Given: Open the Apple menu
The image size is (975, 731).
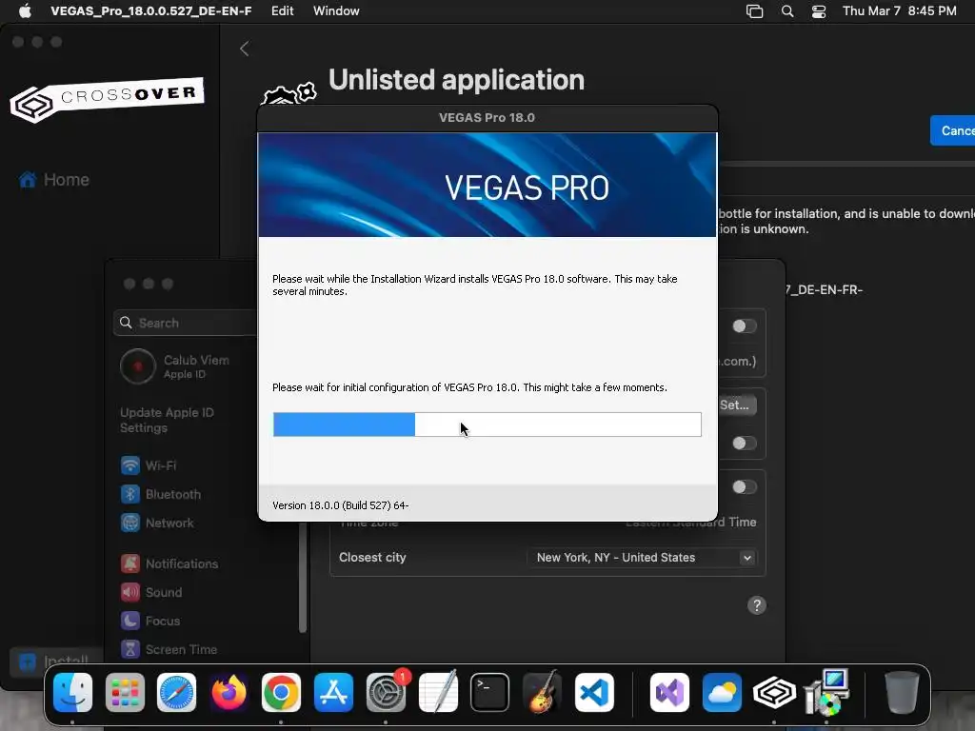Looking at the screenshot, I should [x=25, y=10].
